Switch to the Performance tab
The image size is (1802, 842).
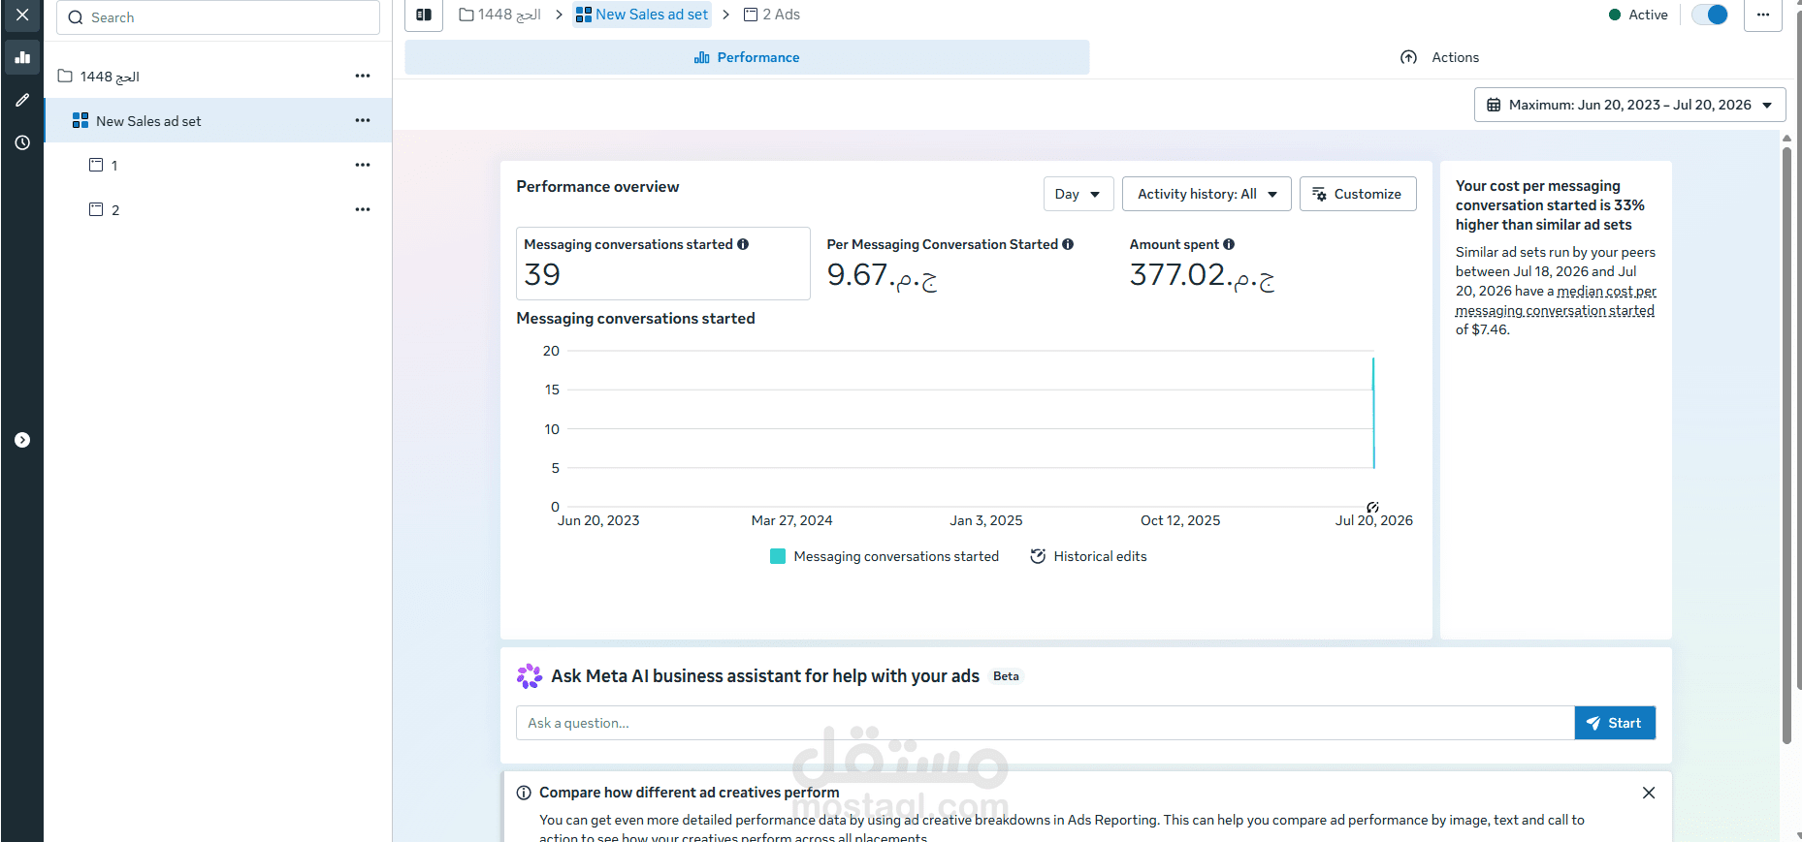tap(747, 57)
